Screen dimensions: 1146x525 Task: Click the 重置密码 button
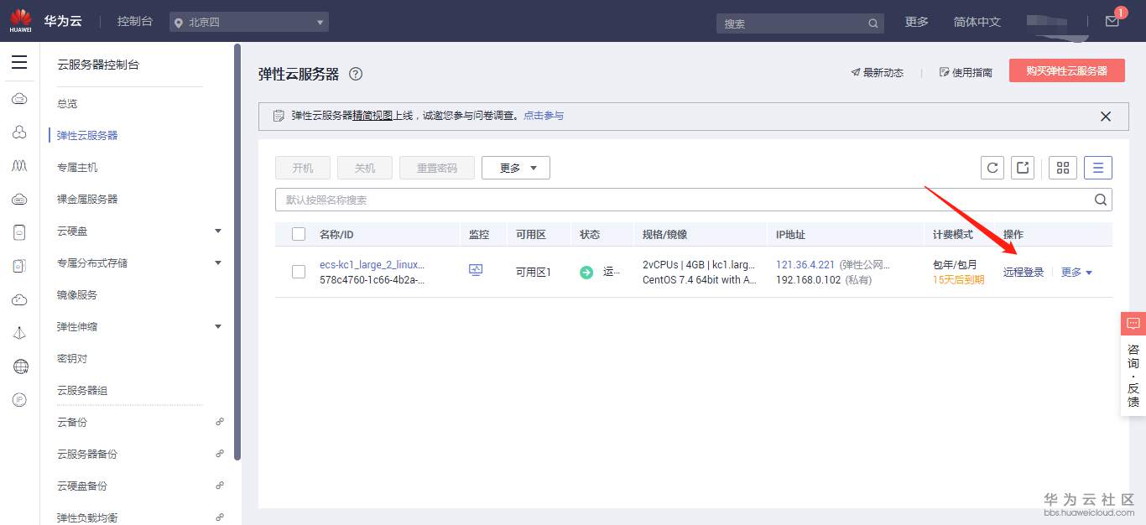pyautogui.click(x=437, y=168)
